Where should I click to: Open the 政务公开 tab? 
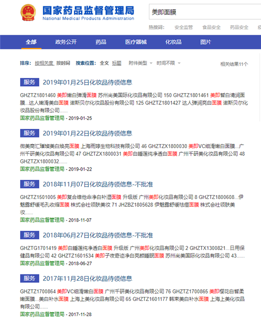click(x=66, y=42)
